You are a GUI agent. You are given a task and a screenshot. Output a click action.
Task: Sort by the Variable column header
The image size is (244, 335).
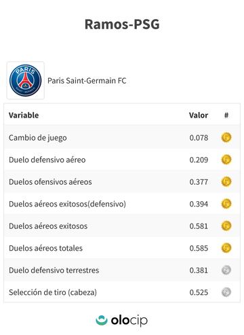point(24,115)
